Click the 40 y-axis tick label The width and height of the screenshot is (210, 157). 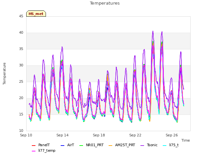pos(21,33)
